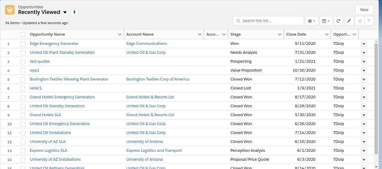Open Account Name column actions chevron

click(x=200, y=34)
